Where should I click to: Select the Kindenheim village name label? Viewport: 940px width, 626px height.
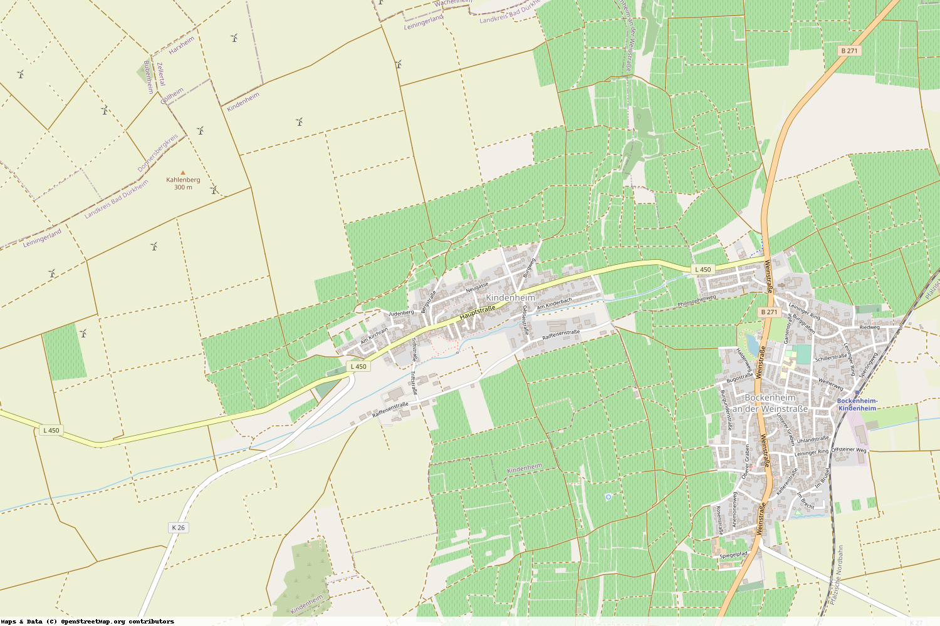pos(511,298)
